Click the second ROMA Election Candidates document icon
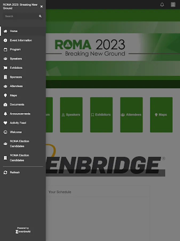The height and width of the screenshot is (241, 180). coord(5,158)
